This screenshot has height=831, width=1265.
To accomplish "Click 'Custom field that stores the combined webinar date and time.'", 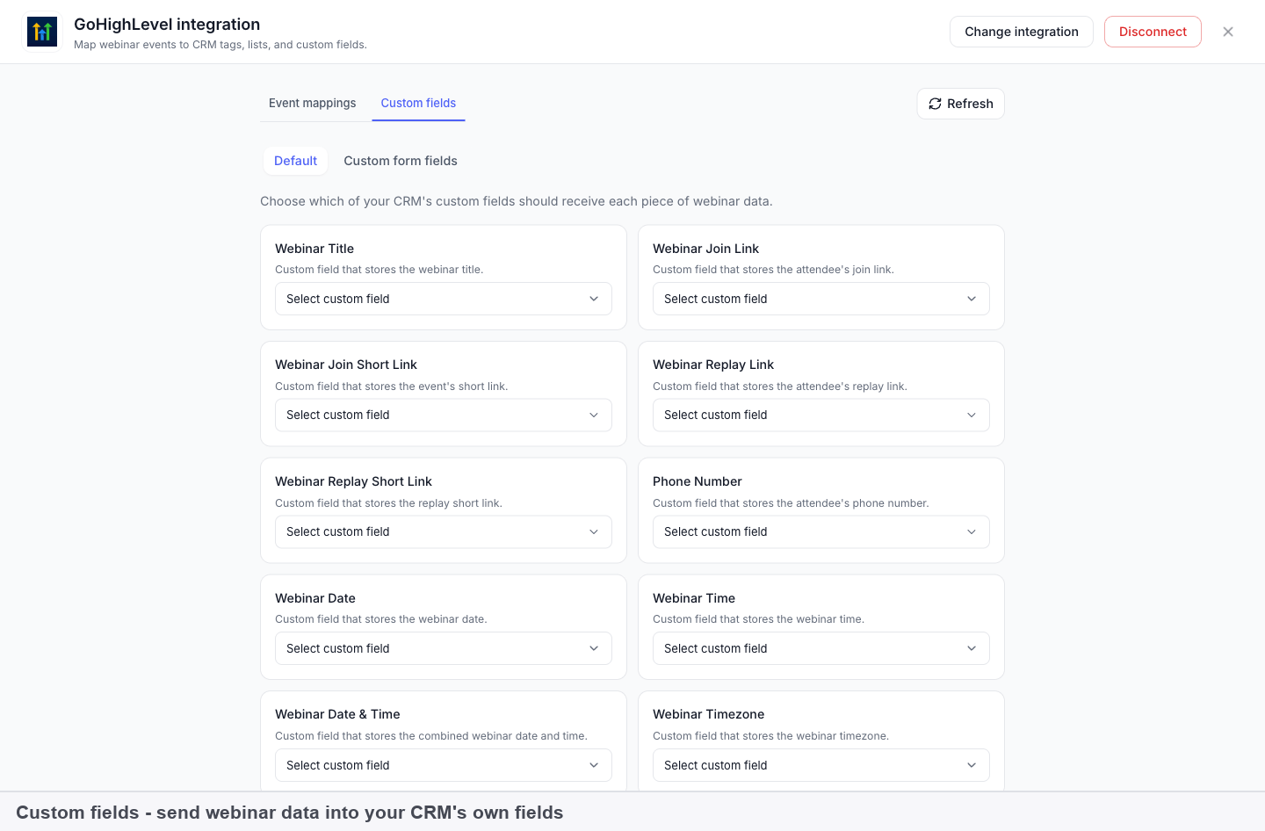I will pyautogui.click(x=431, y=736).
